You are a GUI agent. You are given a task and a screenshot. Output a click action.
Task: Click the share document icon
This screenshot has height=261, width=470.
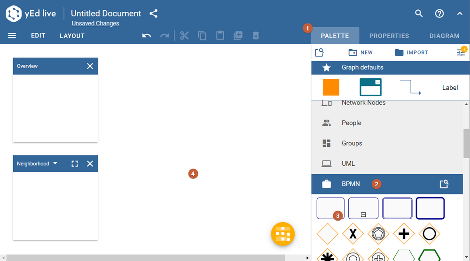tap(154, 14)
